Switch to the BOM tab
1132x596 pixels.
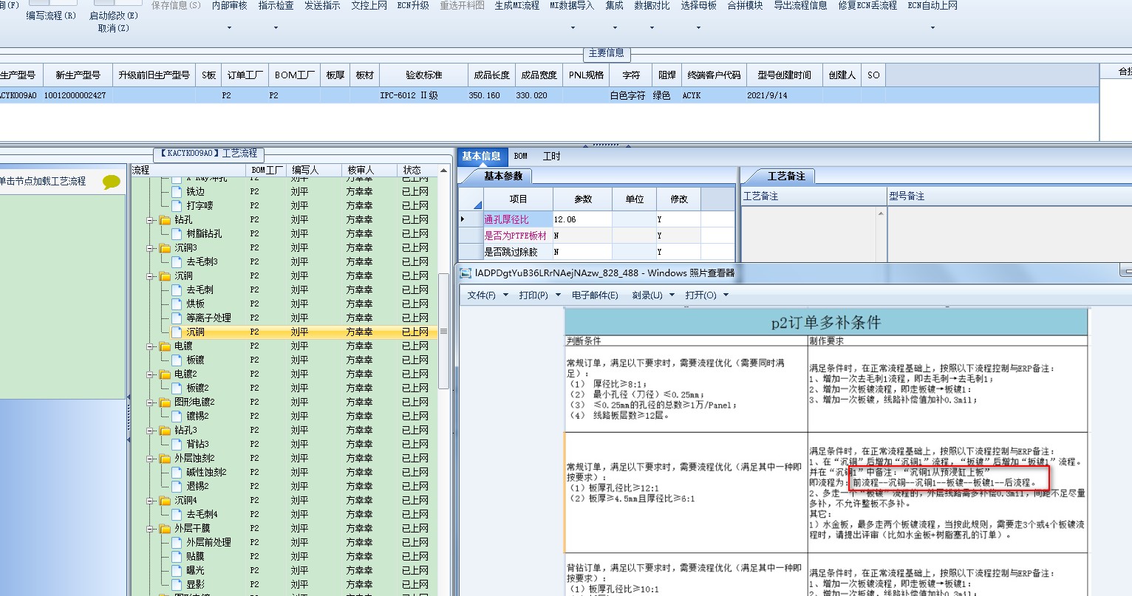(521, 156)
